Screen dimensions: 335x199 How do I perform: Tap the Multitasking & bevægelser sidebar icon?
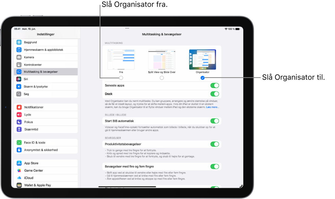19,72
